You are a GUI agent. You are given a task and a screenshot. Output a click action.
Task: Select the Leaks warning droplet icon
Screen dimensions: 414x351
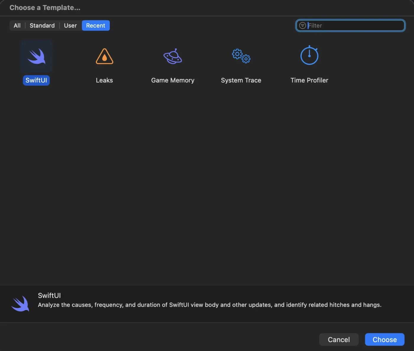(104, 56)
